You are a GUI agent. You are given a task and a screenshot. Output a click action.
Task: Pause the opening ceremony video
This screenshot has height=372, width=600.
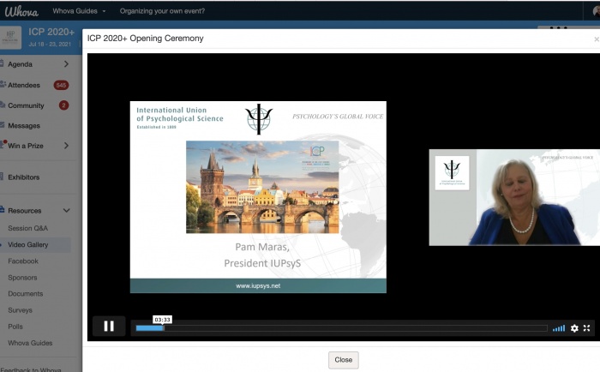(109, 327)
